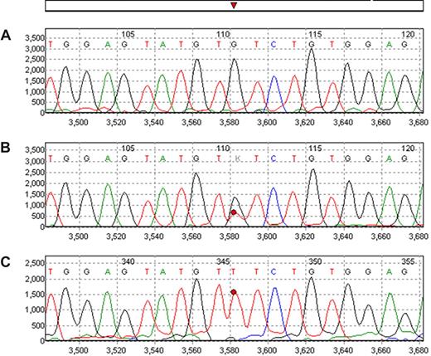Image resolution: width=431 pixels, height=356 pixels.
Task: Click position number 340 in panel C
Action: (128, 261)
